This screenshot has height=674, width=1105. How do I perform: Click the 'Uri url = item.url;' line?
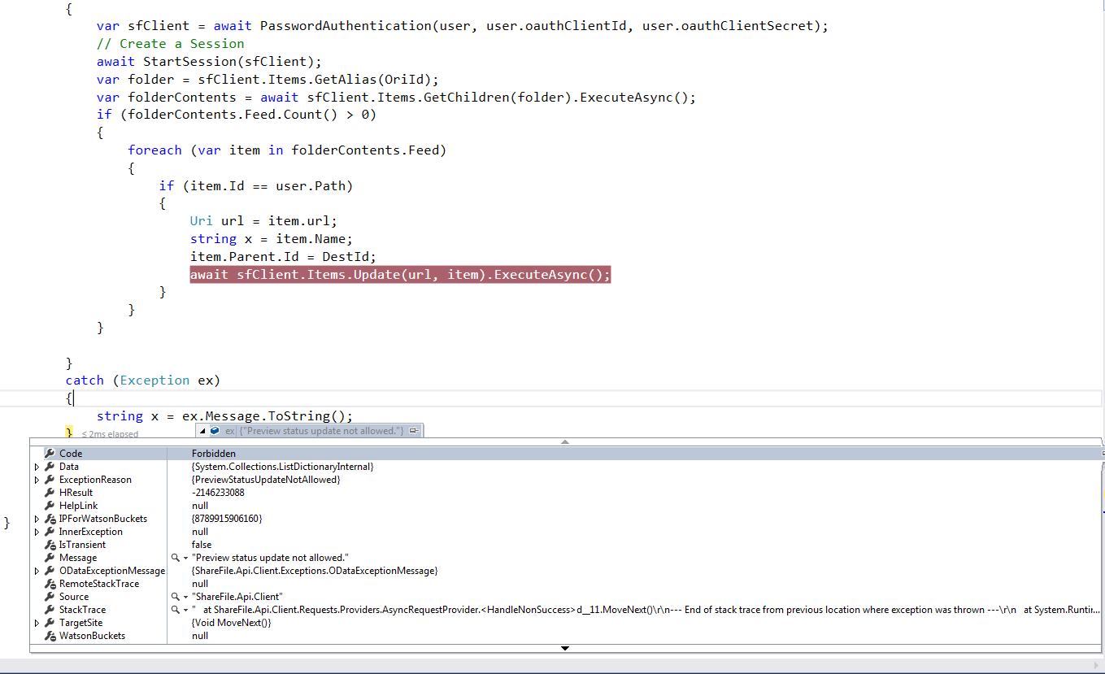point(263,221)
